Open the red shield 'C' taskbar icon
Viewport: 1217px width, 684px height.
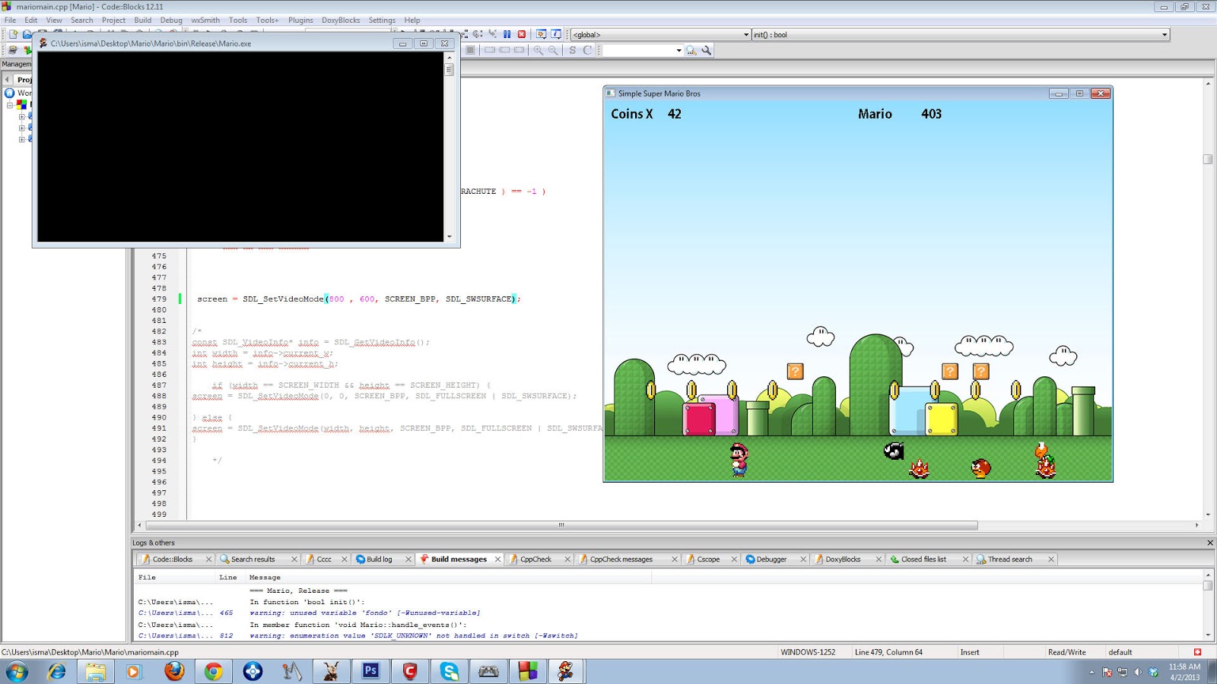(x=410, y=672)
